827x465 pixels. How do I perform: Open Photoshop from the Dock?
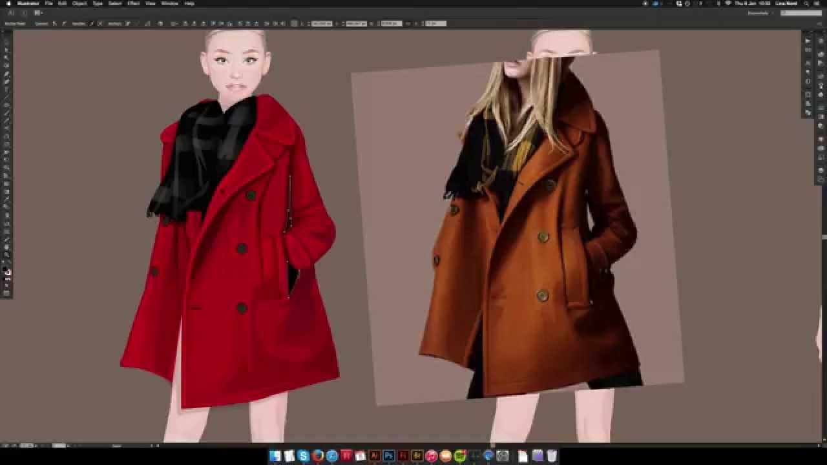[x=389, y=456]
